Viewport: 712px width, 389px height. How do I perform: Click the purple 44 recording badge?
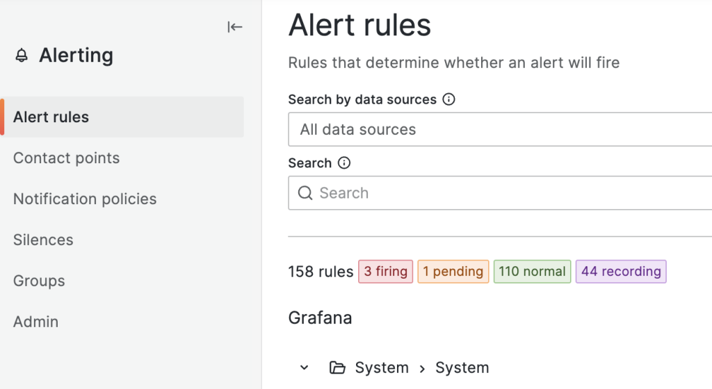click(621, 272)
